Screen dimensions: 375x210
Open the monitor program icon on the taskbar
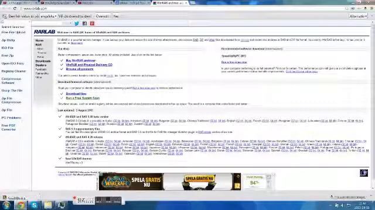click(x=62, y=205)
